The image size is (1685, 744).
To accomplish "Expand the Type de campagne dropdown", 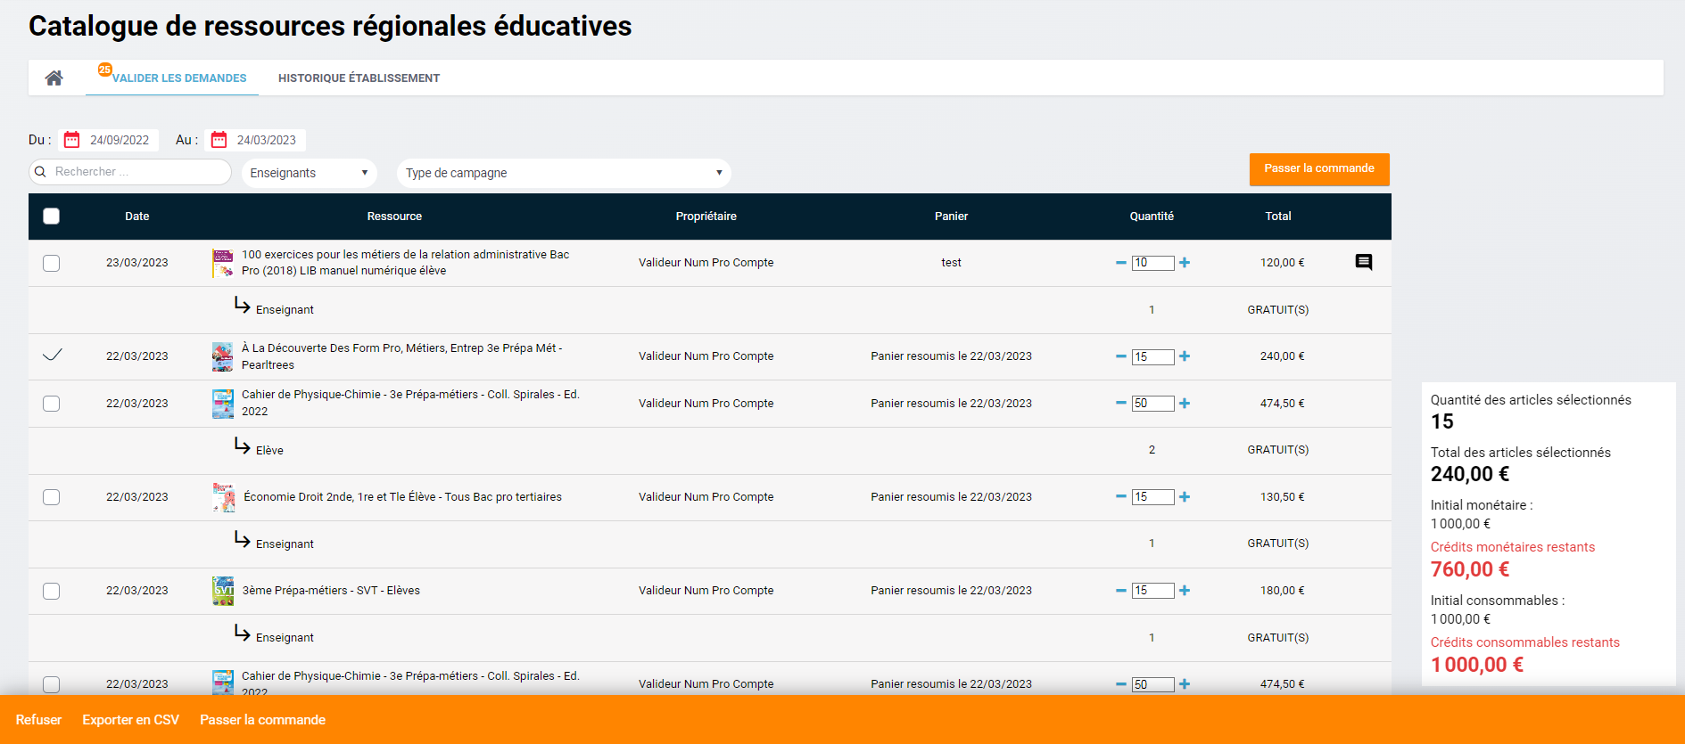I will click(x=563, y=173).
